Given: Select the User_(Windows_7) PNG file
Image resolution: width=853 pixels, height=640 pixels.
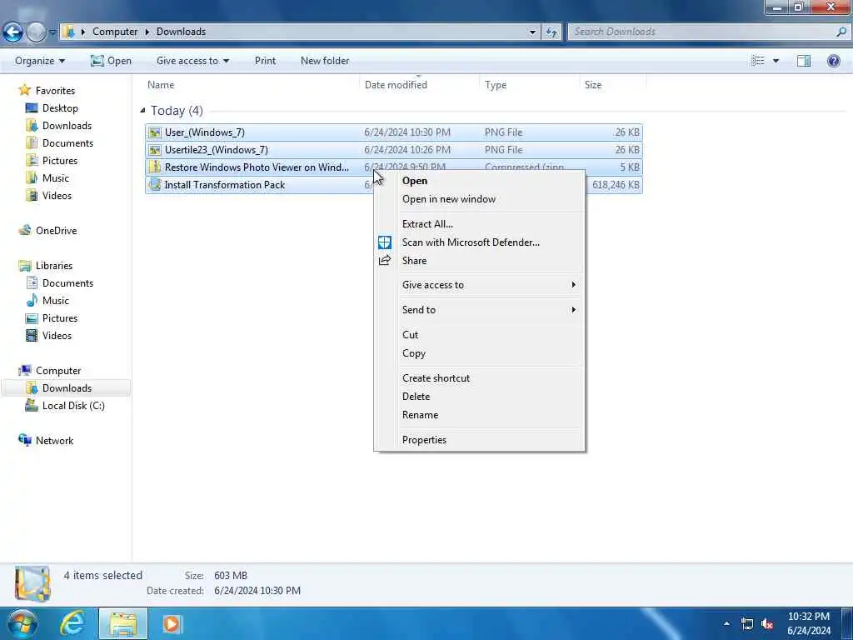Looking at the screenshot, I should coord(394,132).
